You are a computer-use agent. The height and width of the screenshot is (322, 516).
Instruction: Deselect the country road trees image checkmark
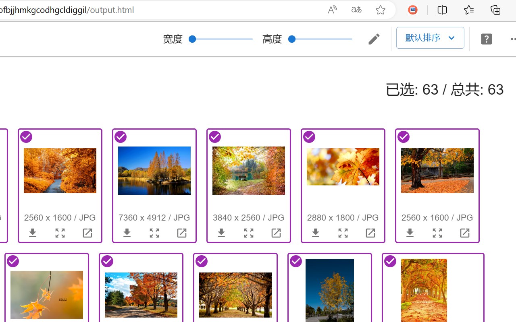[x=107, y=261]
